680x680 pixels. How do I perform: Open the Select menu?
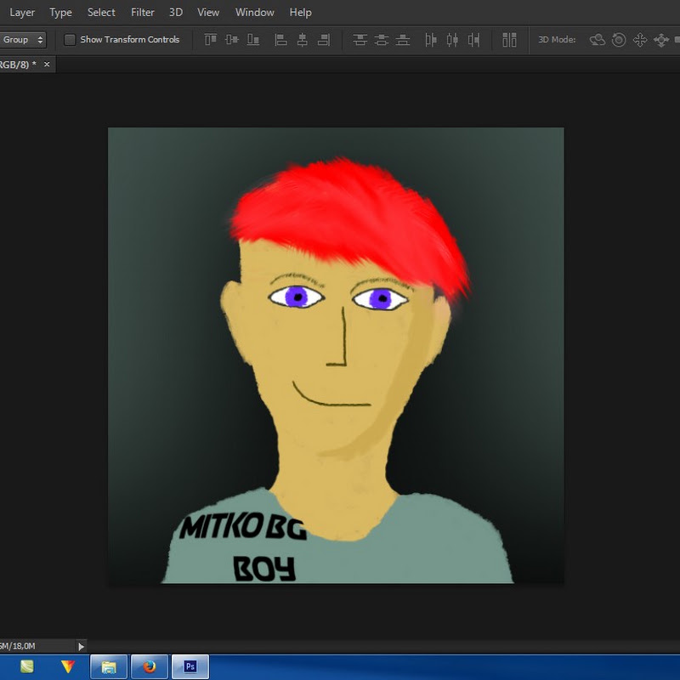click(101, 12)
